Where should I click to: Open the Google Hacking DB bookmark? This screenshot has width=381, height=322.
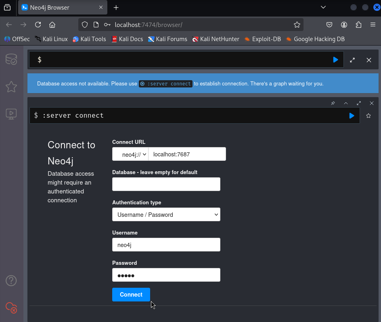[315, 39]
